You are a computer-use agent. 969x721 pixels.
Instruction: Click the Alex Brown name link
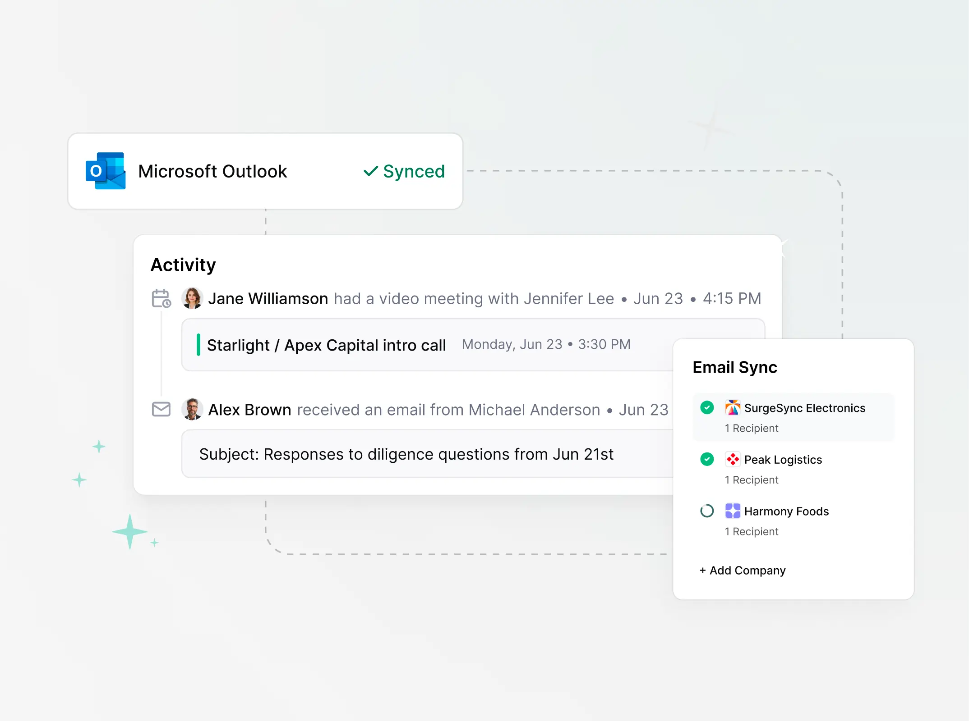[x=249, y=410]
